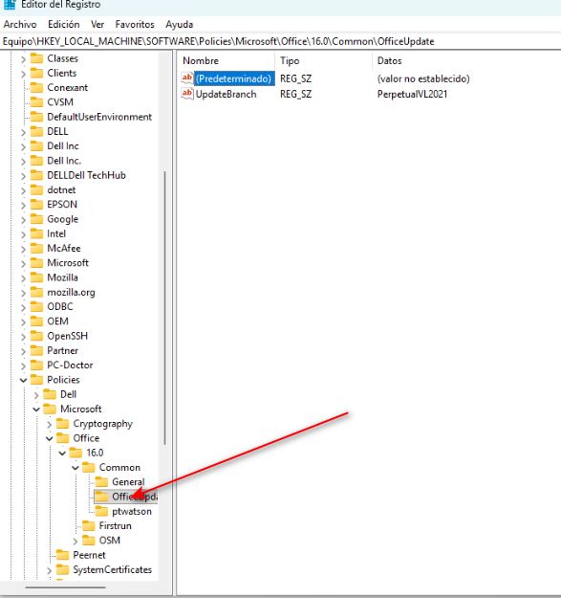Expand the OSM key

pos(76,541)
